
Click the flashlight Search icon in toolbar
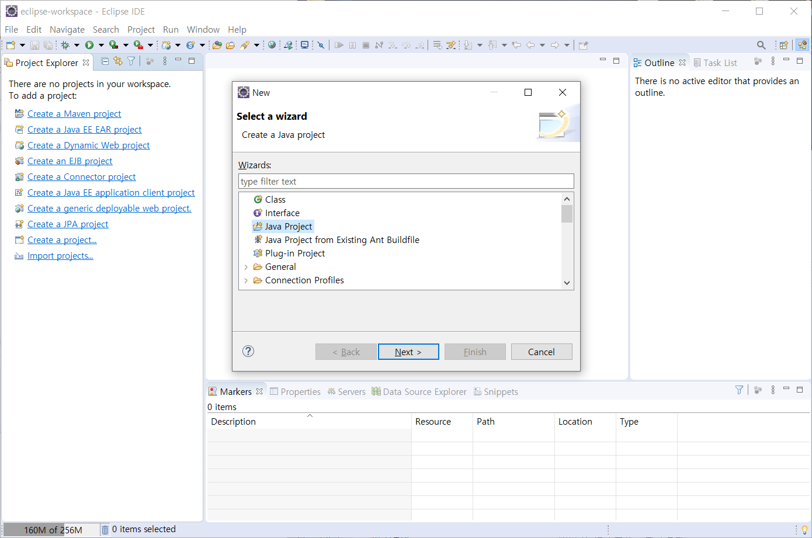tap(245, 45)
